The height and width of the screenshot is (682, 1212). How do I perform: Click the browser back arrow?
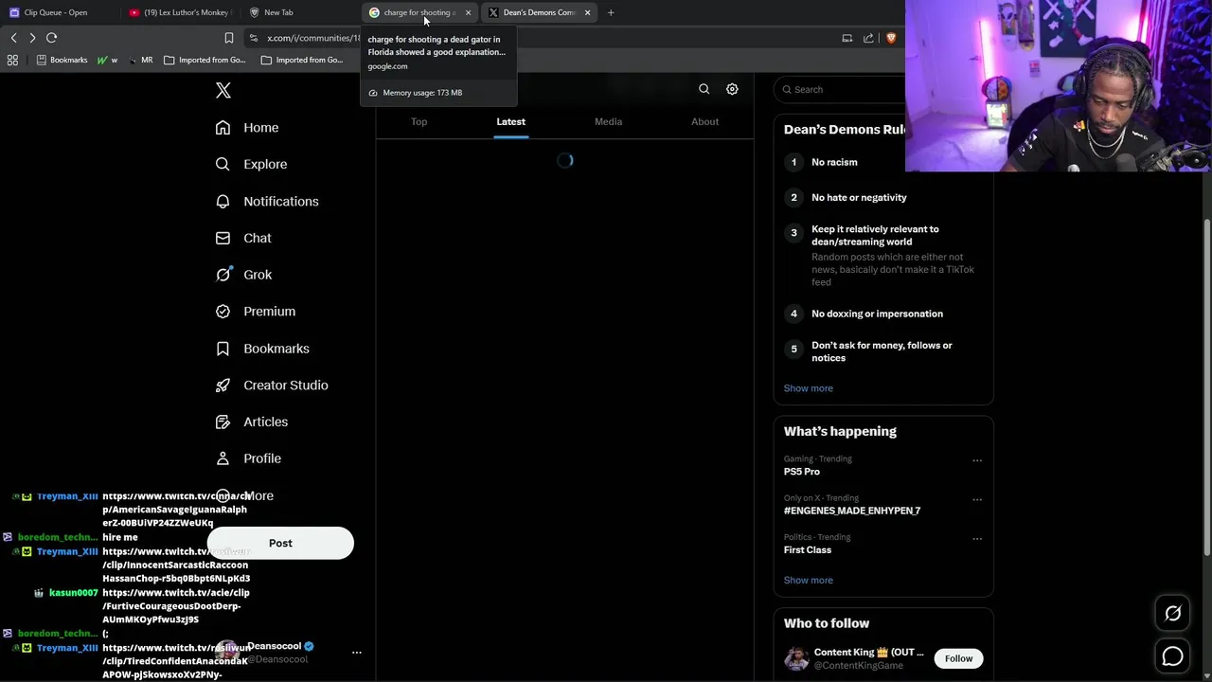coord(13,38)
